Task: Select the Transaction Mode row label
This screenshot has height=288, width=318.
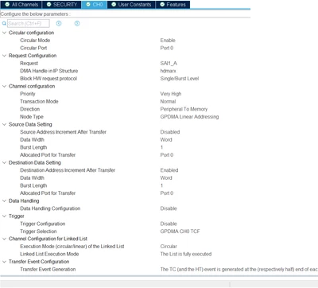Action: coord(39,102)
